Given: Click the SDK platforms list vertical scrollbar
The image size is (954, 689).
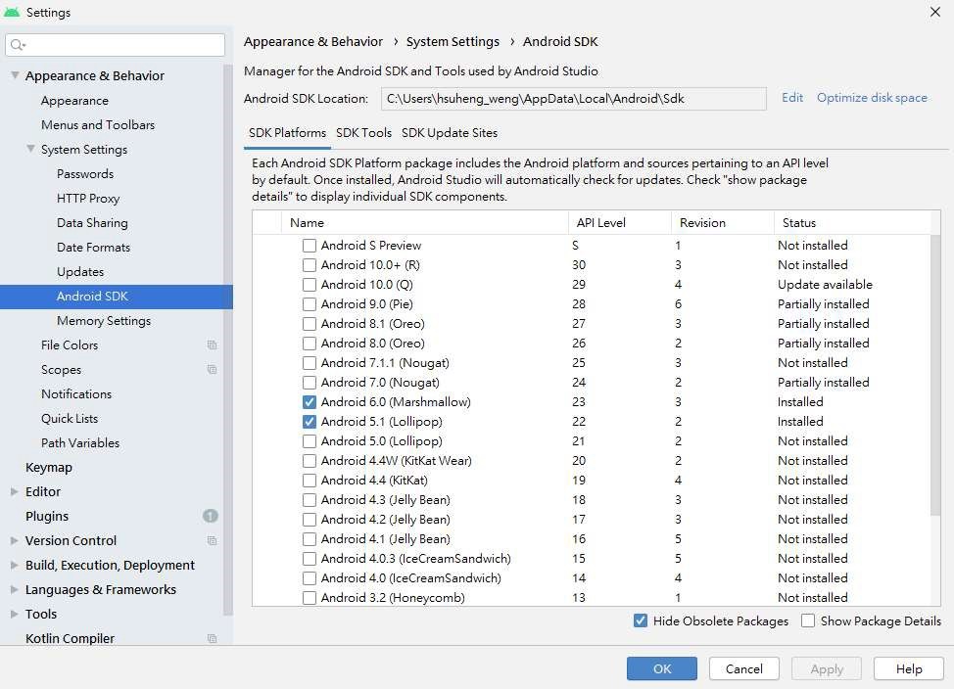Looking at the screenshot, I should [935, 377].
